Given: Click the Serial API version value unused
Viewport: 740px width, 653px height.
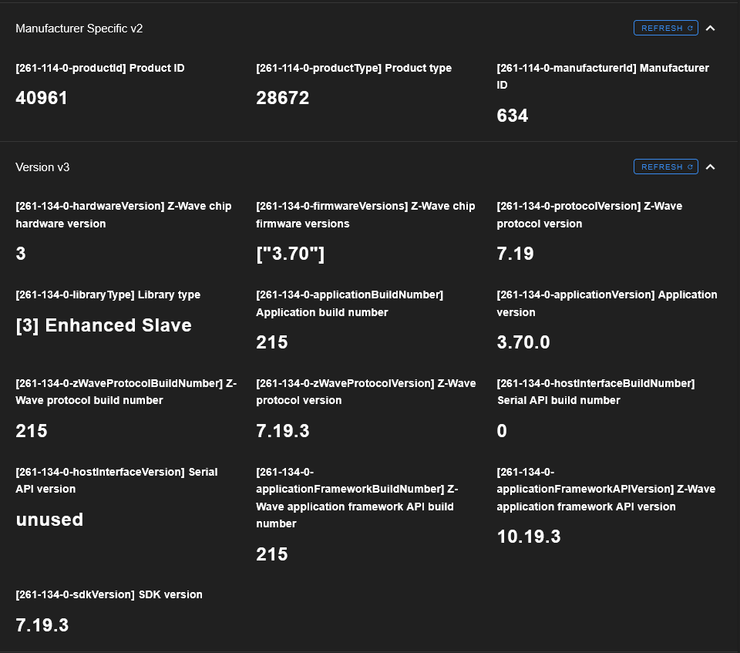Looking at the screenshot, I should pyautogui.click(x=49, y=520).
